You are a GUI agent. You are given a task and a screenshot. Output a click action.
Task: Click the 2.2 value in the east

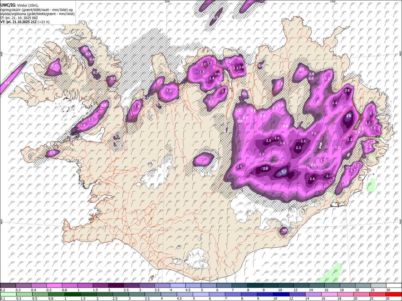coord(368,123)
